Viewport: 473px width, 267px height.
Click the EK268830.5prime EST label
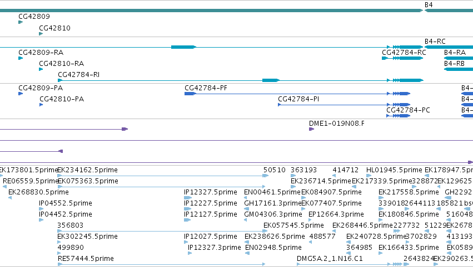coord(38,192)
